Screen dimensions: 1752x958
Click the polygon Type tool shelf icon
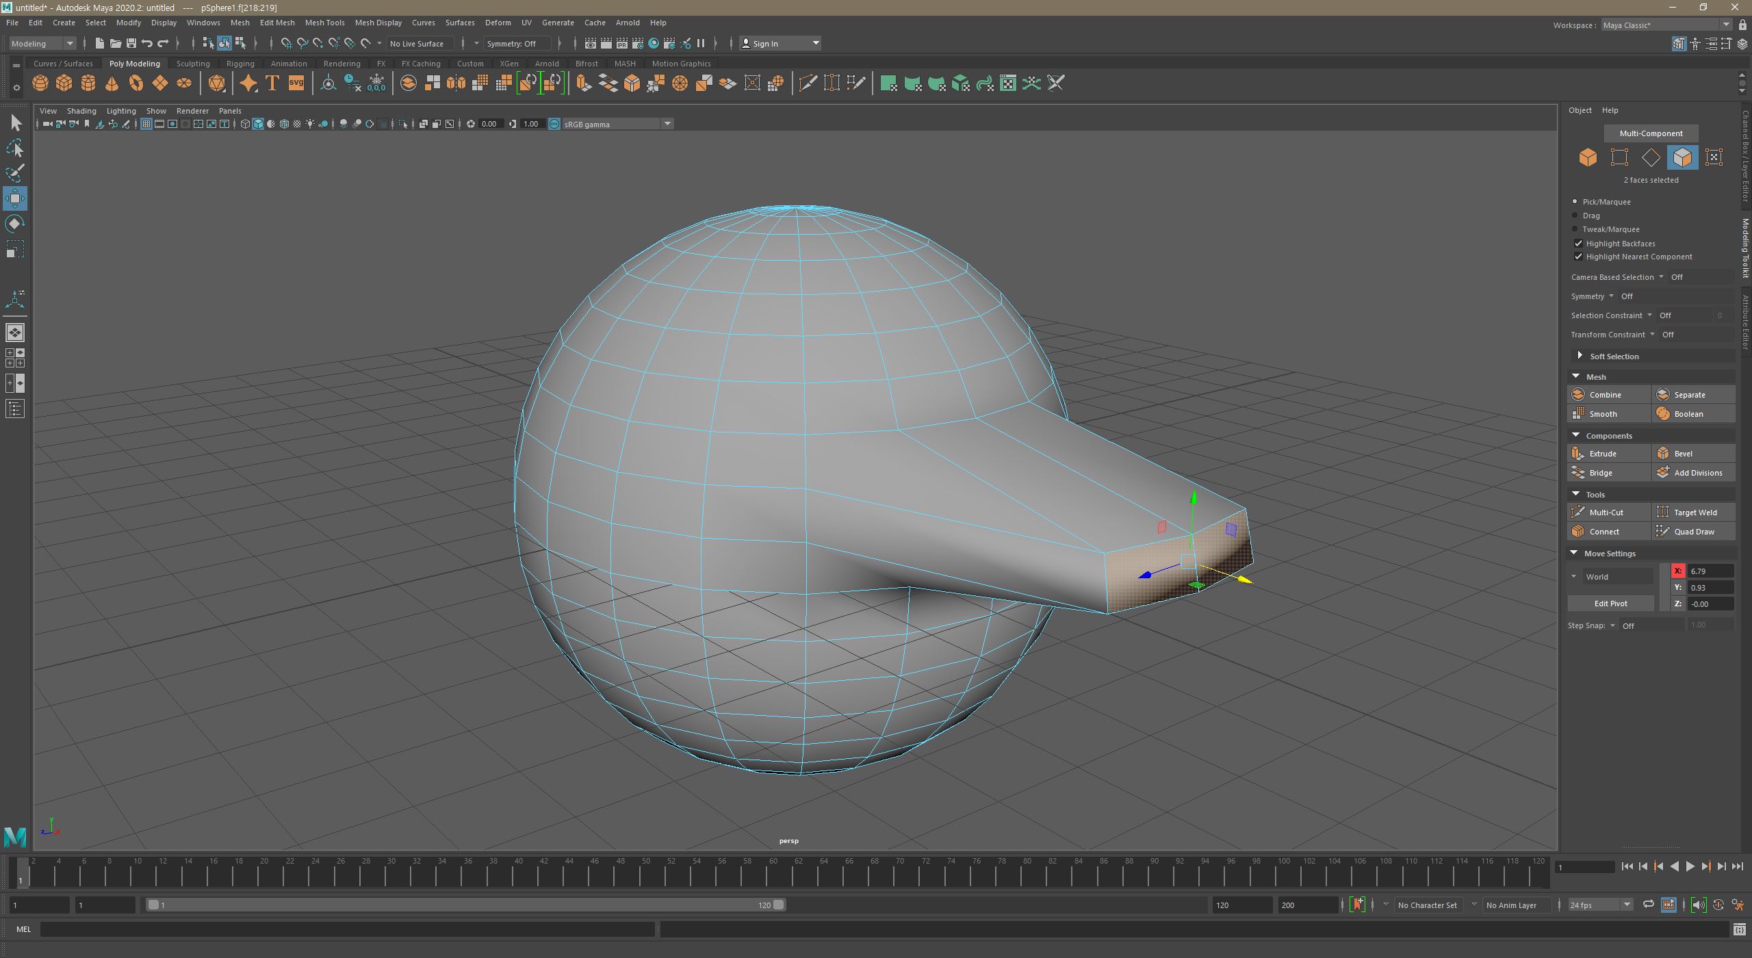click(272, 83)
